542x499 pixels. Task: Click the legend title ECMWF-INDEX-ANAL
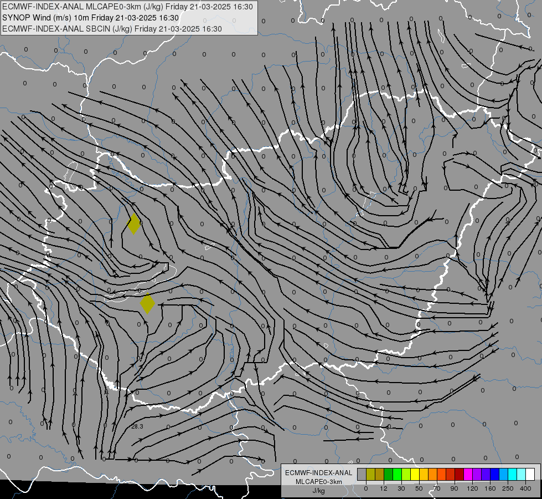coord(318,473)
